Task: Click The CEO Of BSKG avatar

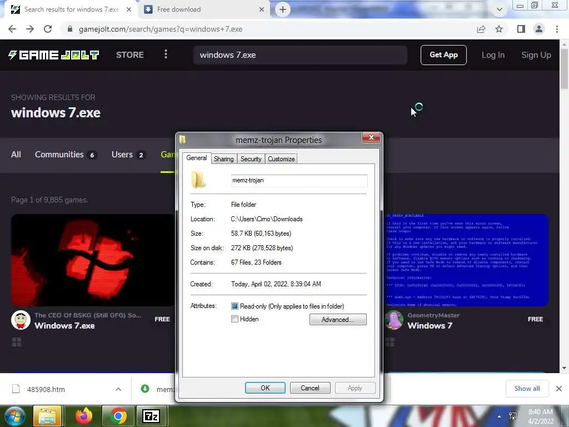Action: click(21, 320)
